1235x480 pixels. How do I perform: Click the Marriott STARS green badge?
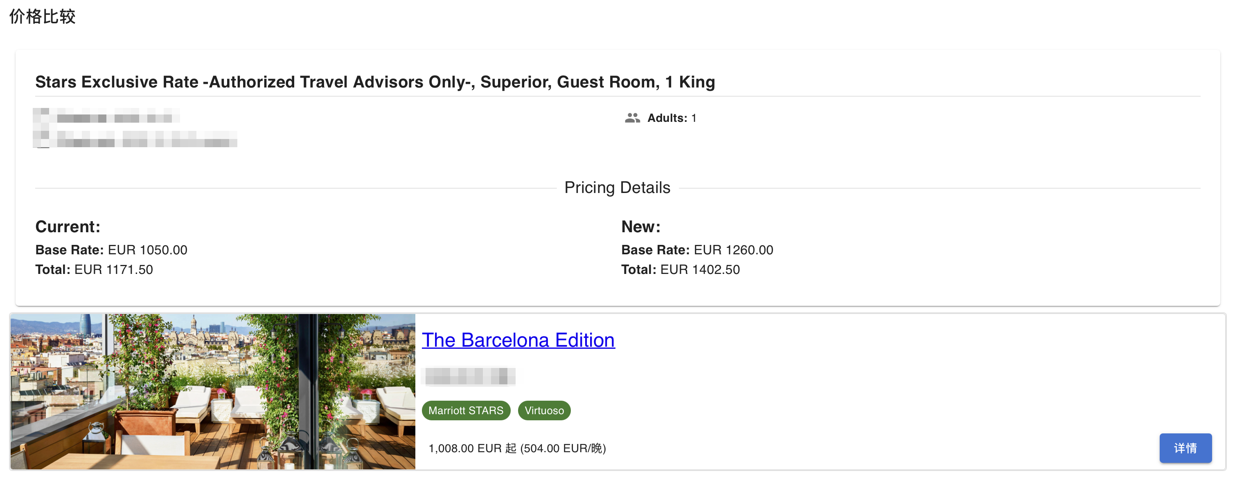[465, 410]
